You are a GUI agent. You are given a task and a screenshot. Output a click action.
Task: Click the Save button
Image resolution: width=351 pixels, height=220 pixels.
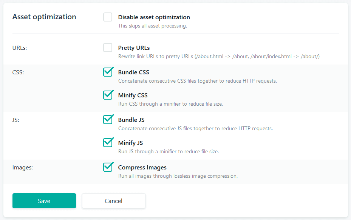(44, 201)
